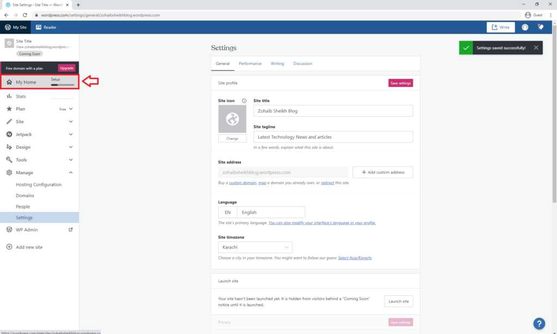Click the WP Admin WordPress icon
Image resolution: width=557 pixels, height=334 pixels.
[9, 230]
